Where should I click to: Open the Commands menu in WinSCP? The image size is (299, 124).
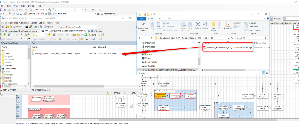[25, 23]
